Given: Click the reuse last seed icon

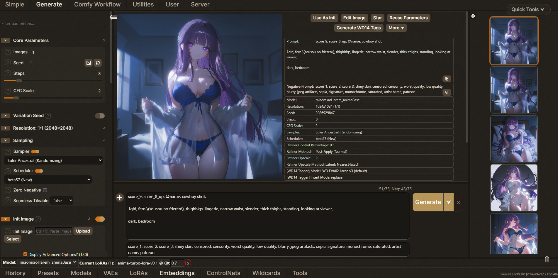Looking at the screenshot, I should [x=98, y=63].
